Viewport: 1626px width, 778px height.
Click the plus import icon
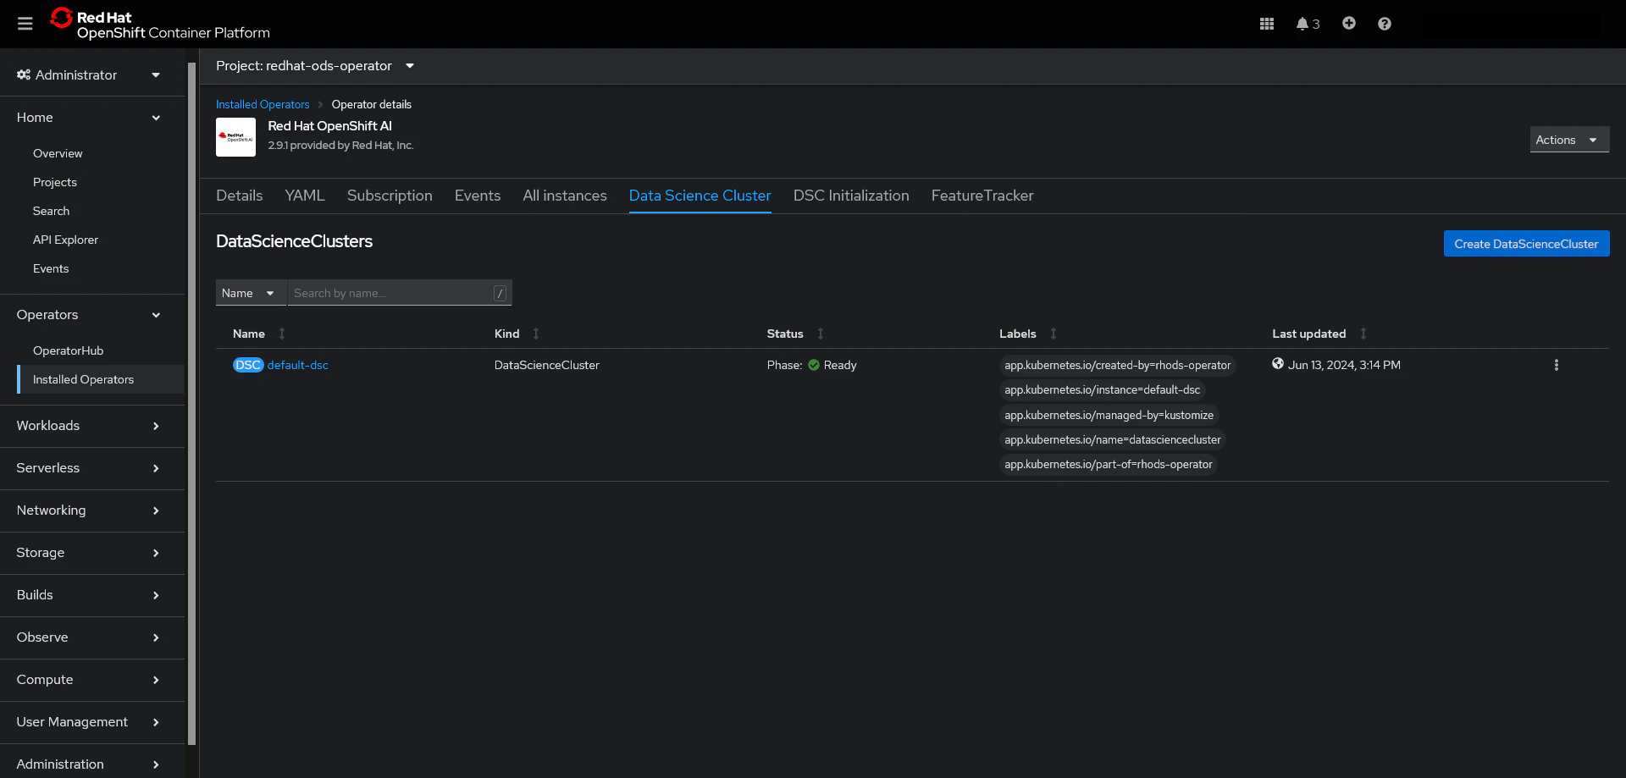[1349, 24]
